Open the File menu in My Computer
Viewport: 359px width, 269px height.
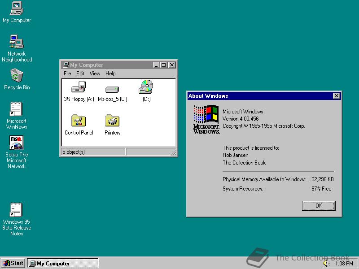tap(67, 74)
